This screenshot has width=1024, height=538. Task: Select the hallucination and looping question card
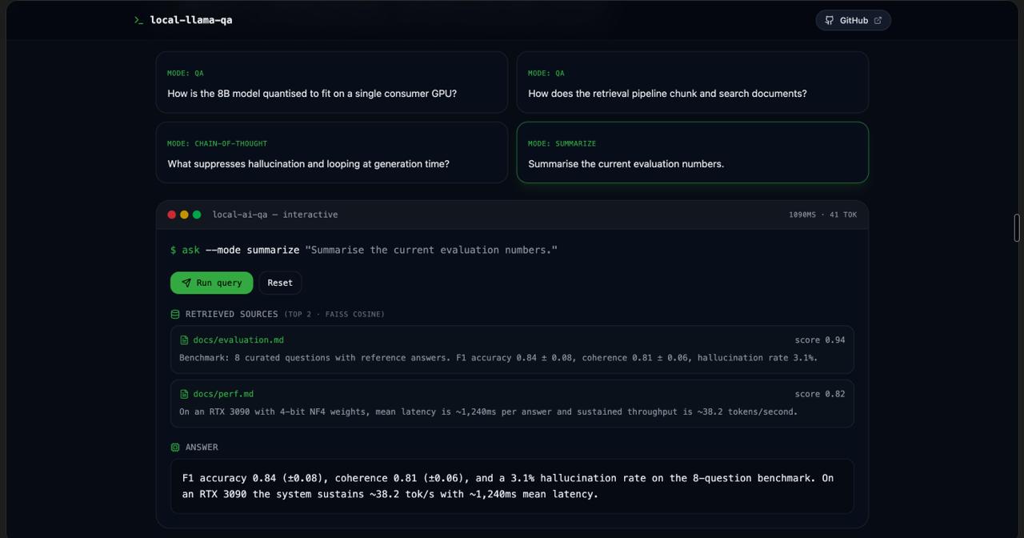point(332,152)
